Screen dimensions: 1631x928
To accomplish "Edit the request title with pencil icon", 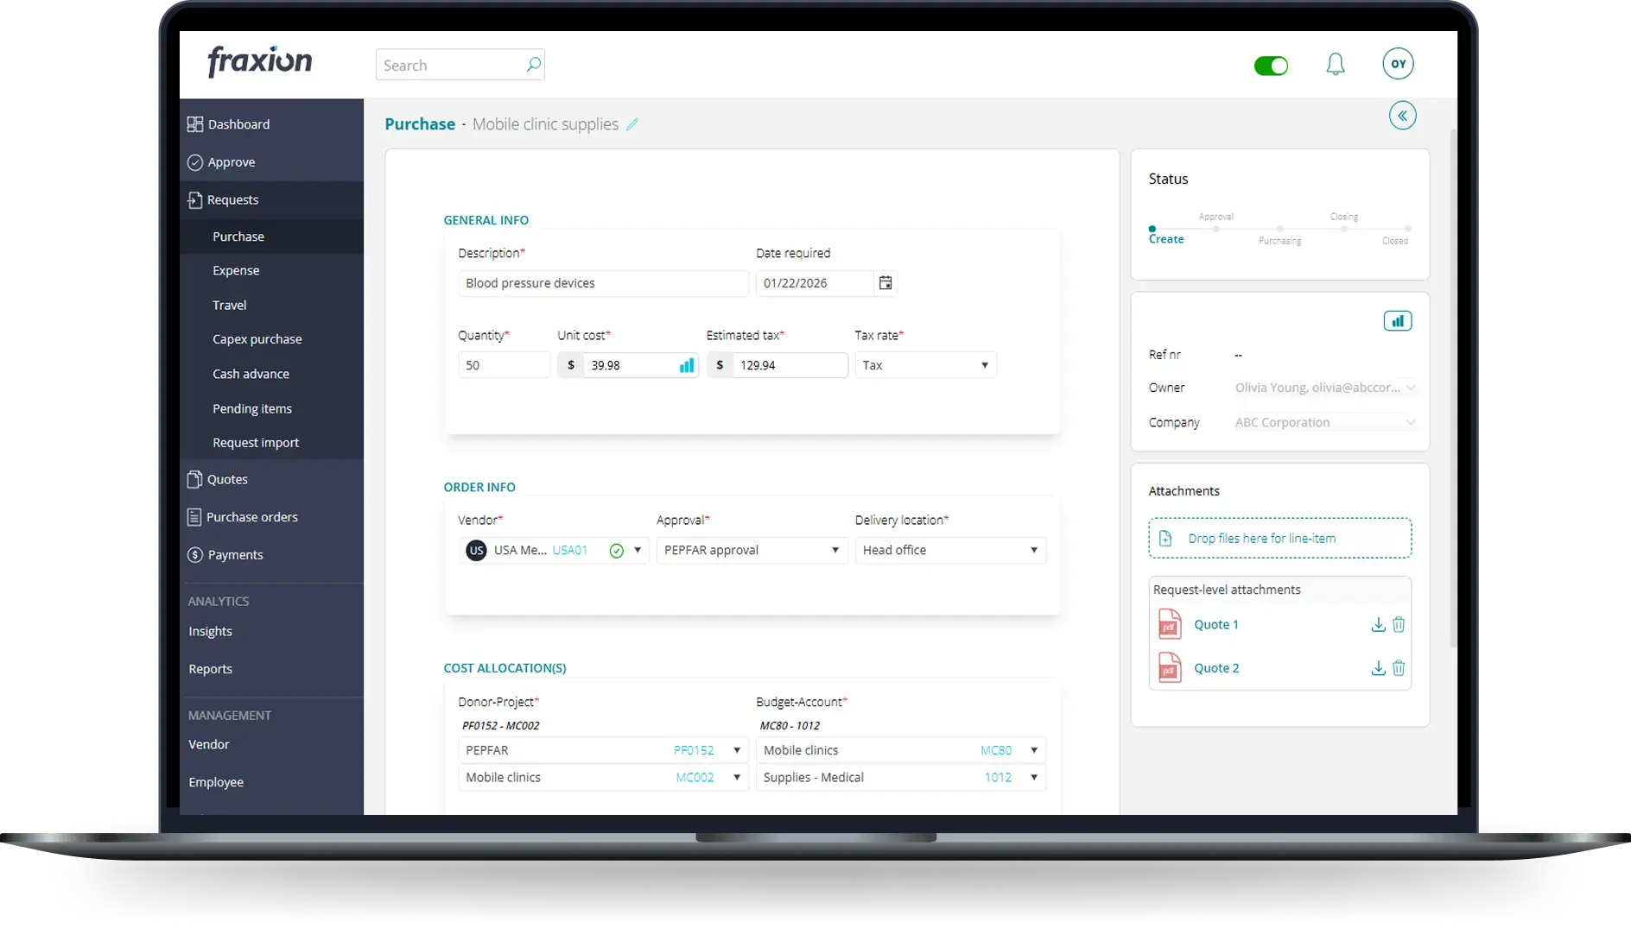I will [632, 124].
